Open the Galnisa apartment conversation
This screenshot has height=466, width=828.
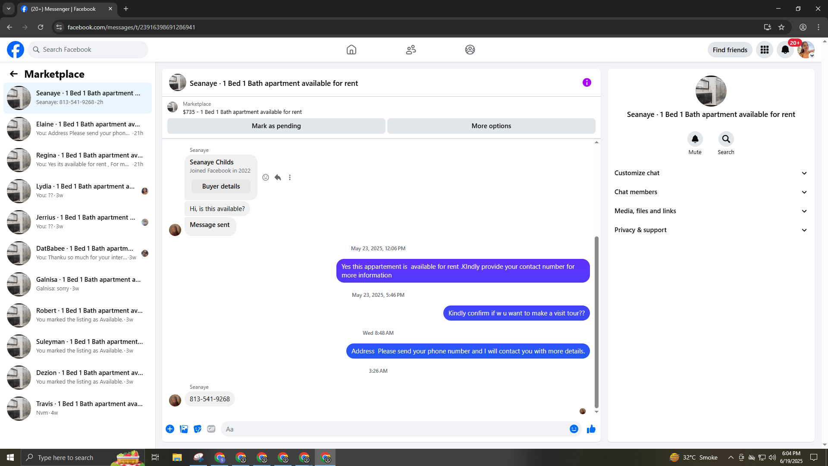click(x=78, y=284)
